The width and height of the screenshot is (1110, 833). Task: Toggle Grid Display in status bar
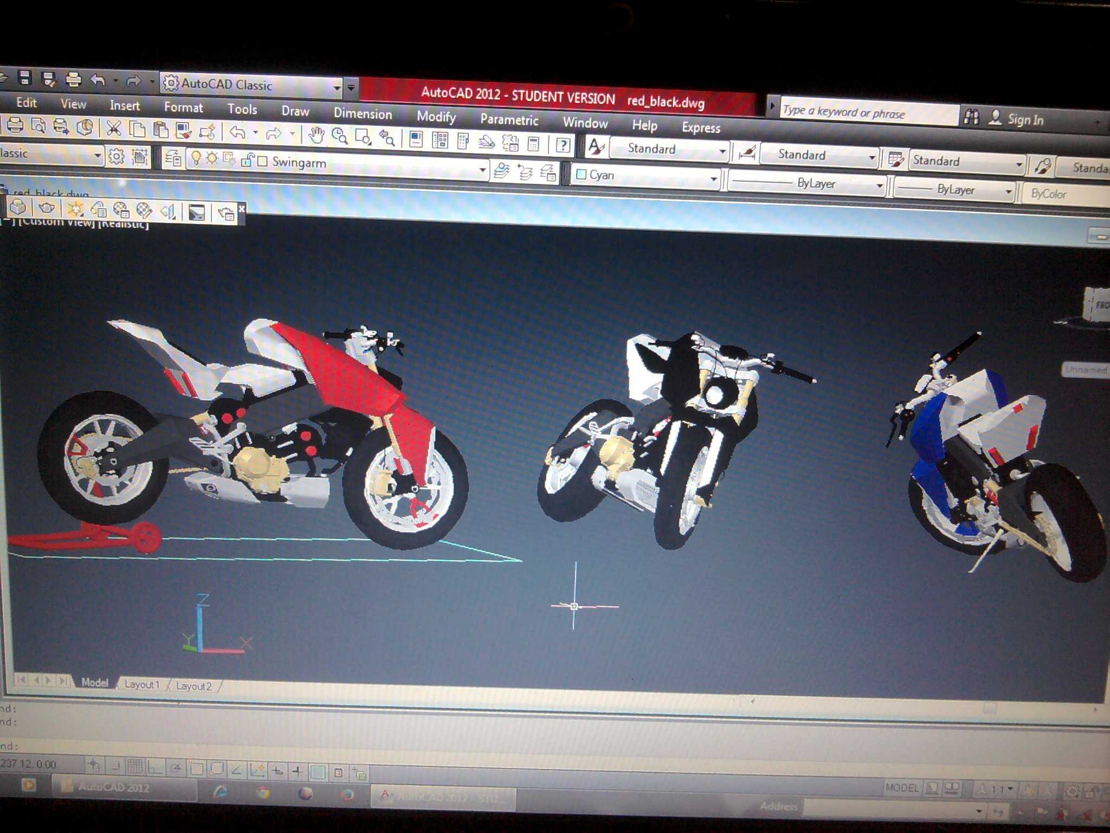(x=135, y=766)
